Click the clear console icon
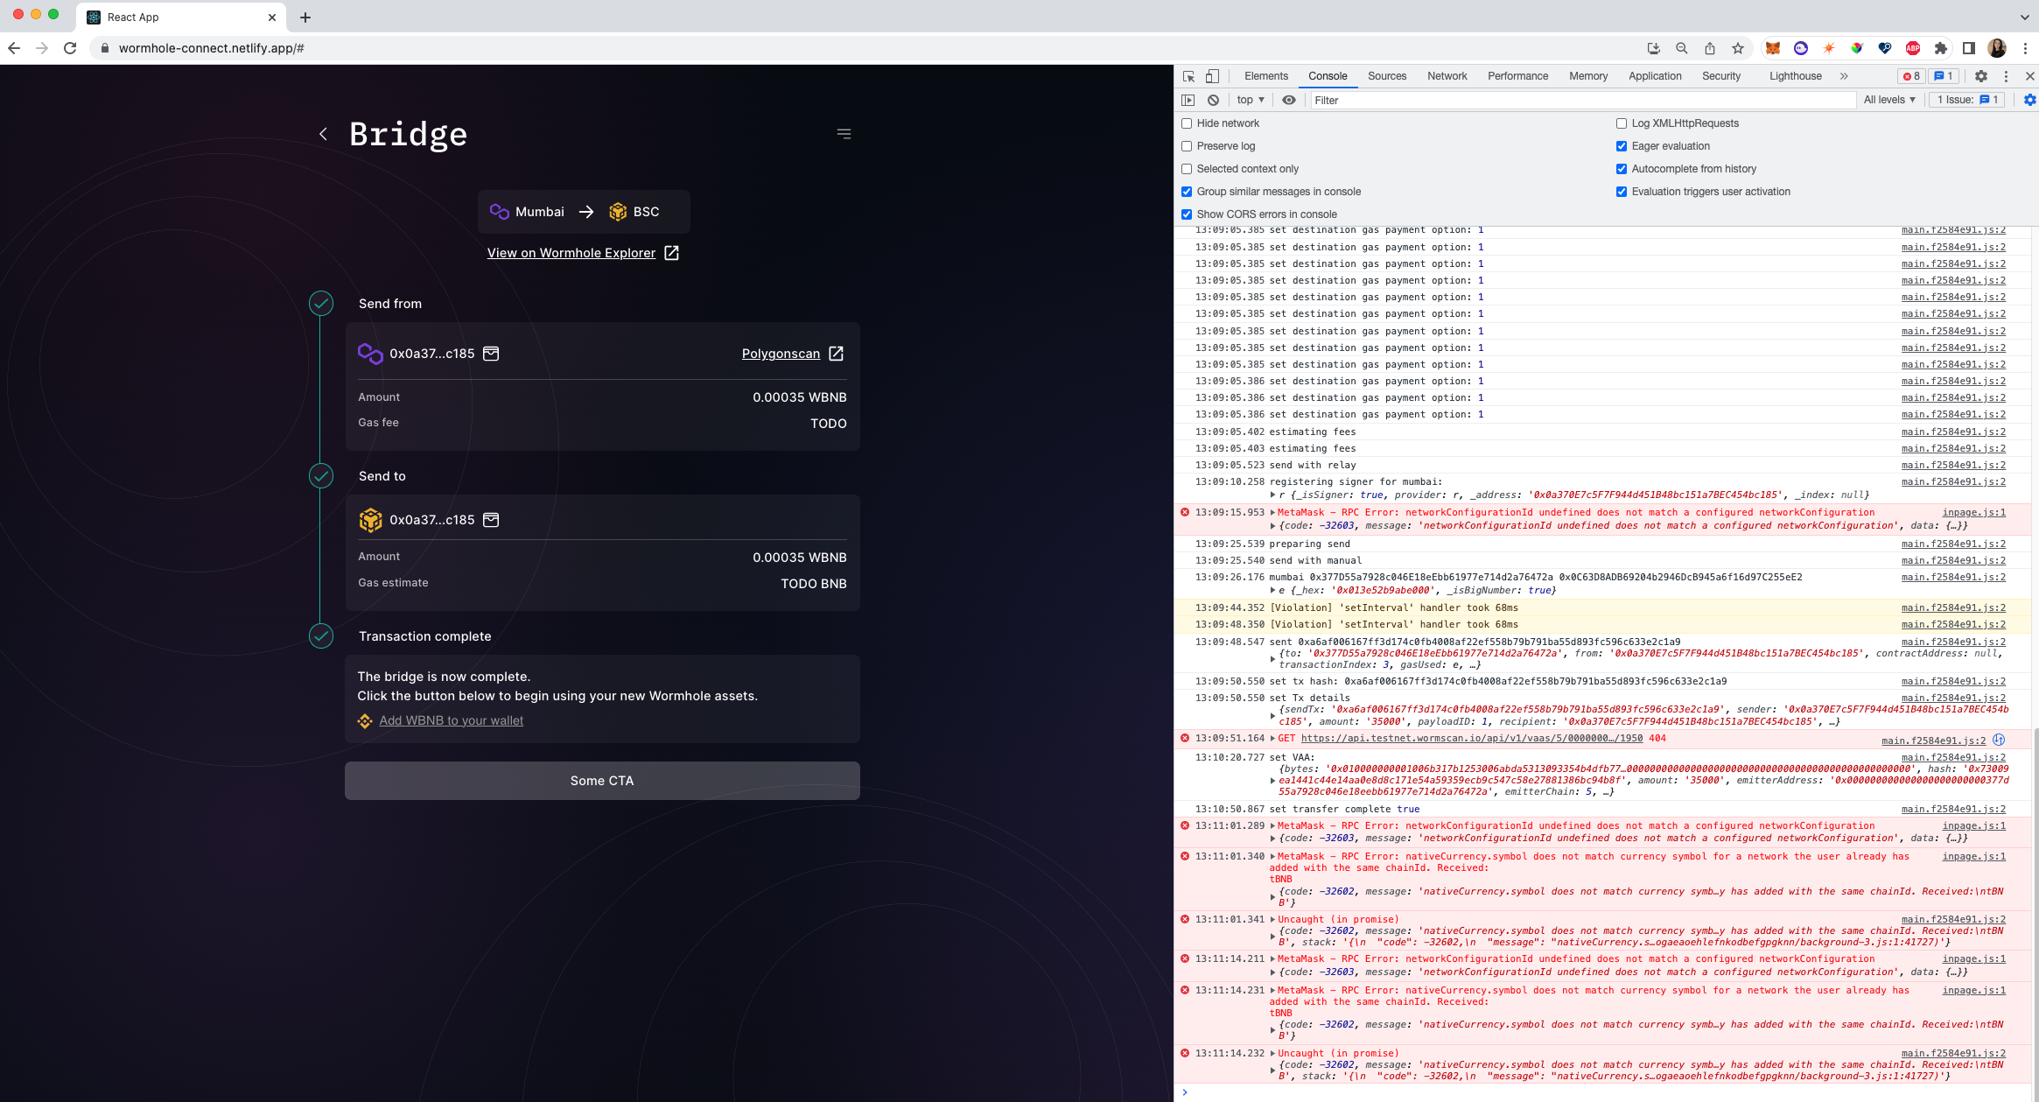 pyautogui.click(x=1213, y=100)
